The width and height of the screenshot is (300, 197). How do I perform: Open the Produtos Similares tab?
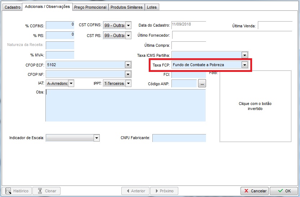coord(126,7)
